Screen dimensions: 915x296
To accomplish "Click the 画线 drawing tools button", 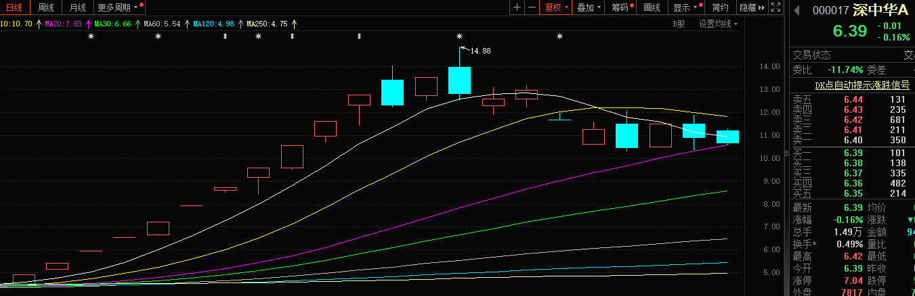I will (x=652, y=7).
